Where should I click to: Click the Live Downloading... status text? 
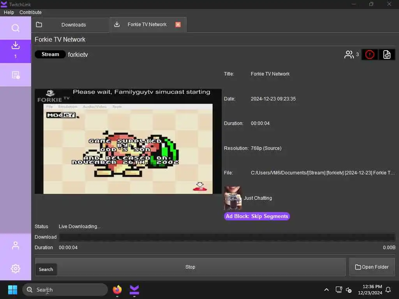(79, 227)
